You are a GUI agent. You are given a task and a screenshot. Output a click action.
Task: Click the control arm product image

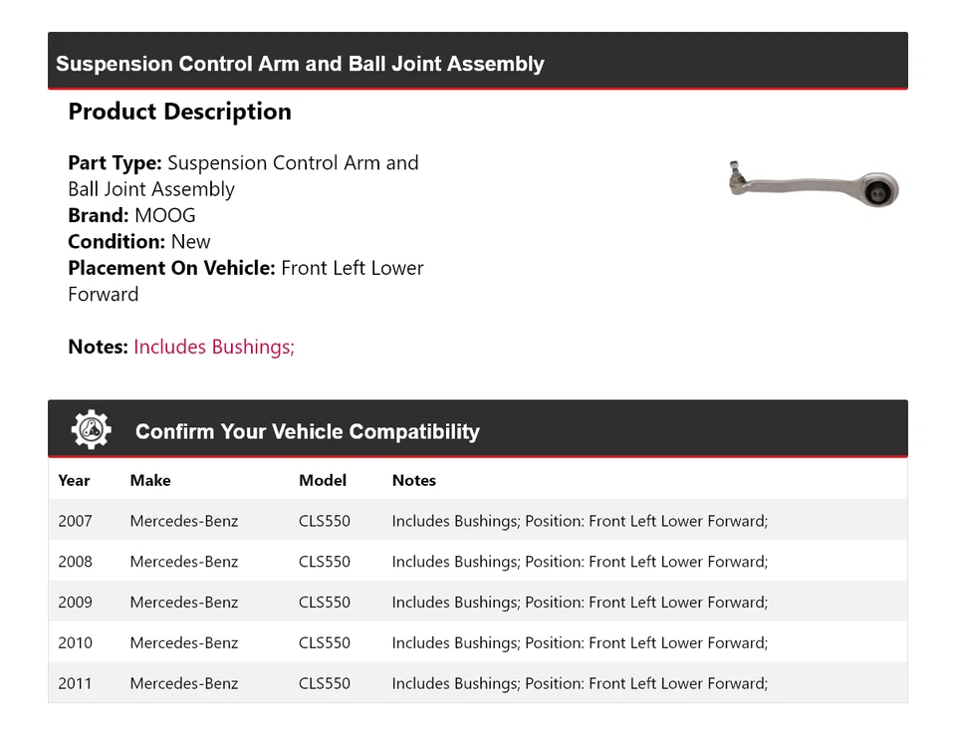point(814,185)
